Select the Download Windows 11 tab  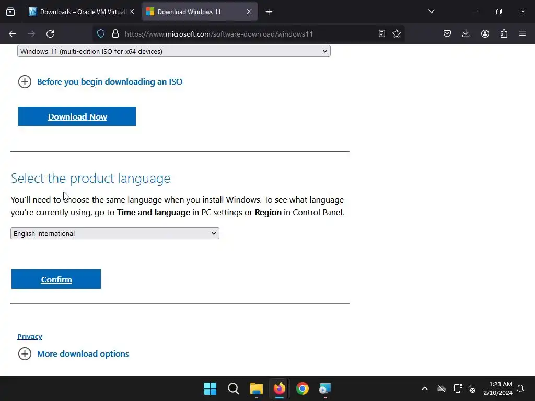coord(199,12)
